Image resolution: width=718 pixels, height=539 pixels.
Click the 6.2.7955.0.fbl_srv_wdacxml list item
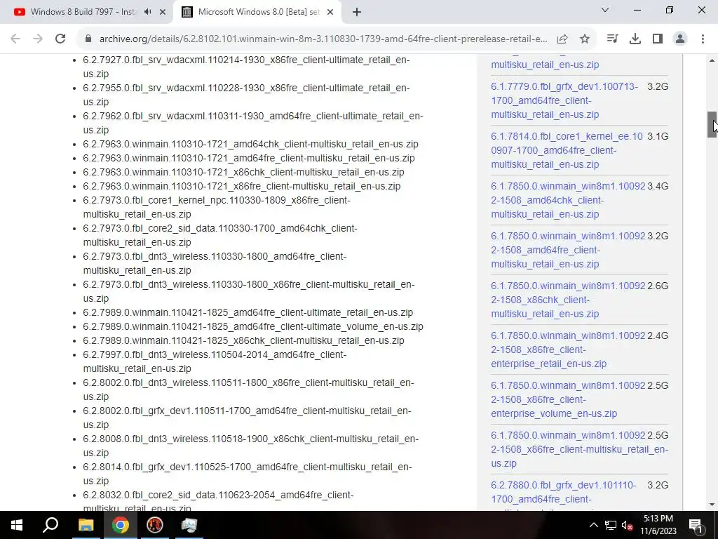click(246, 95)
